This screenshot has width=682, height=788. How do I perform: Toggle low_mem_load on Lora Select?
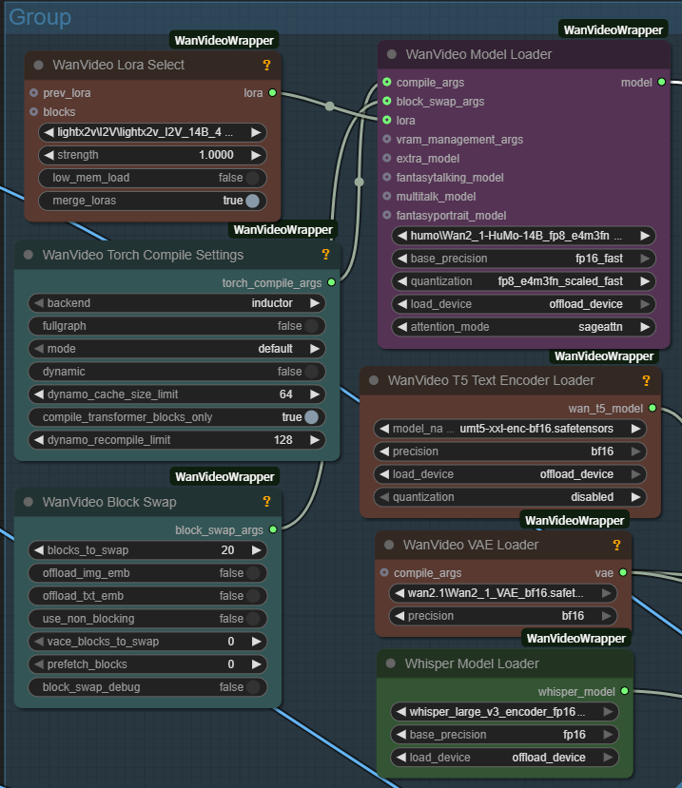tap(152, 178)
